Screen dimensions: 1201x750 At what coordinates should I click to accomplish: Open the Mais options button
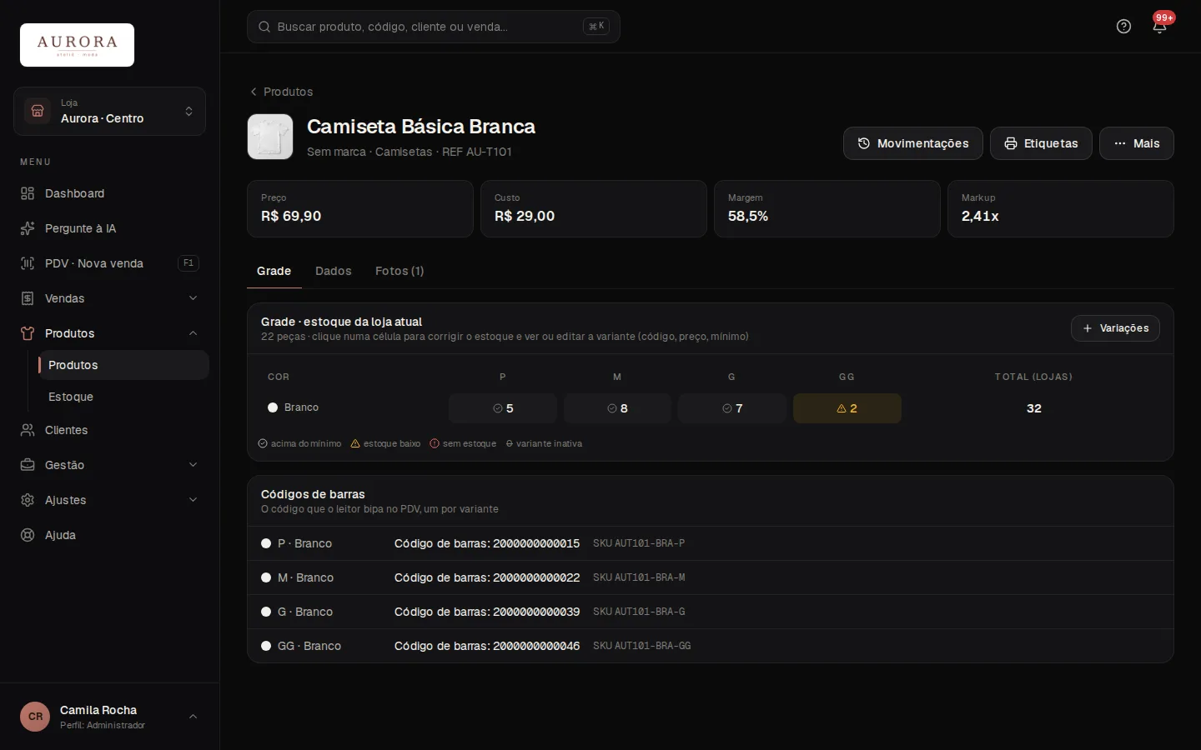(x=1137, y=143)
